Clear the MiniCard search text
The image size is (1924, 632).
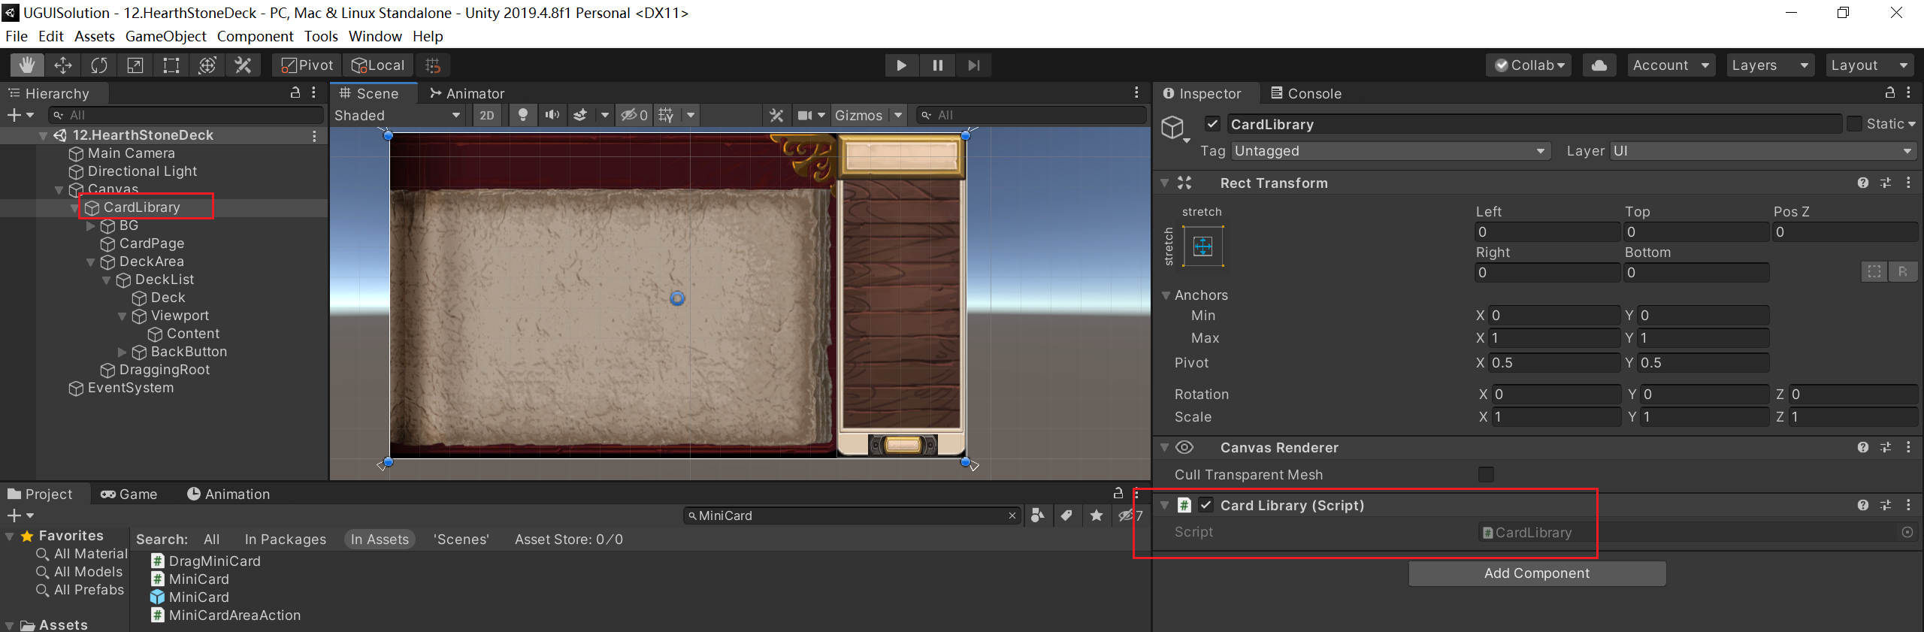pyautogui.click(x=1012, y=516)
